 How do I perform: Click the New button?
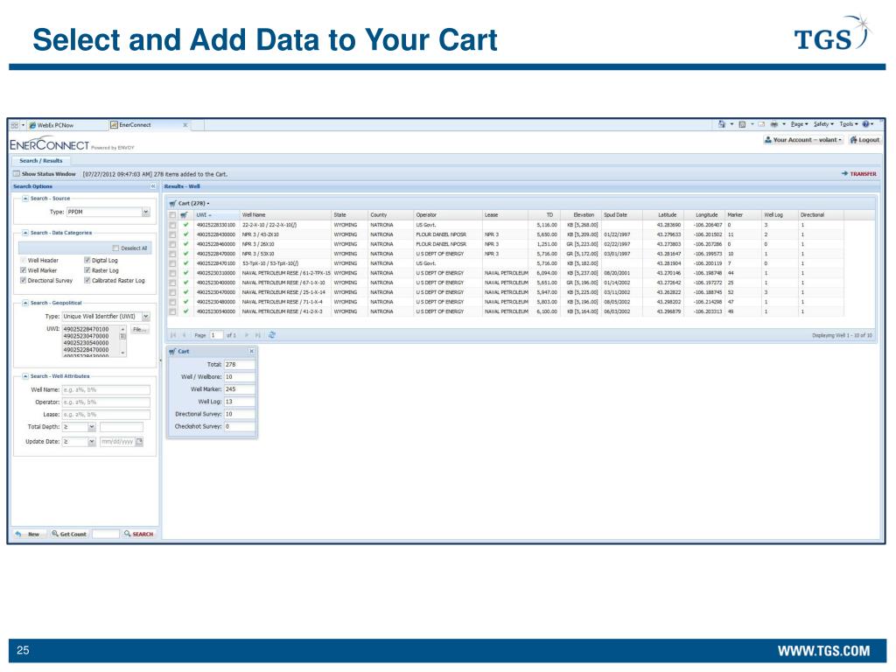pyautogui.click(x=27, y=535)
